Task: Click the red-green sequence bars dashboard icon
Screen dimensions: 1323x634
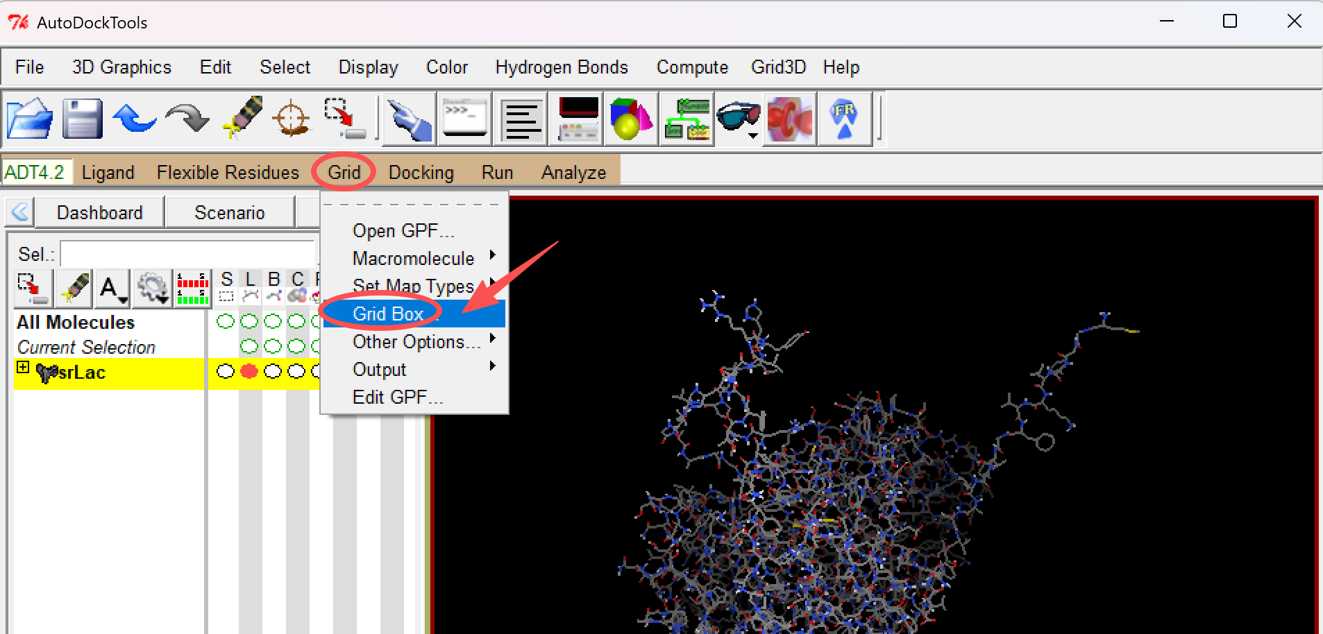Action: click(192, 288)
